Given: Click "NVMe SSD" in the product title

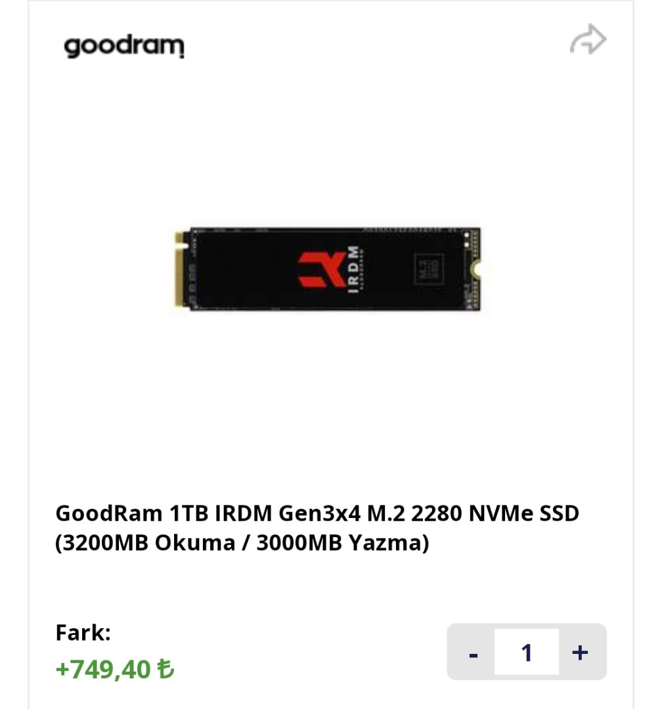Looking at the screenshot, I should click(524, 513).
